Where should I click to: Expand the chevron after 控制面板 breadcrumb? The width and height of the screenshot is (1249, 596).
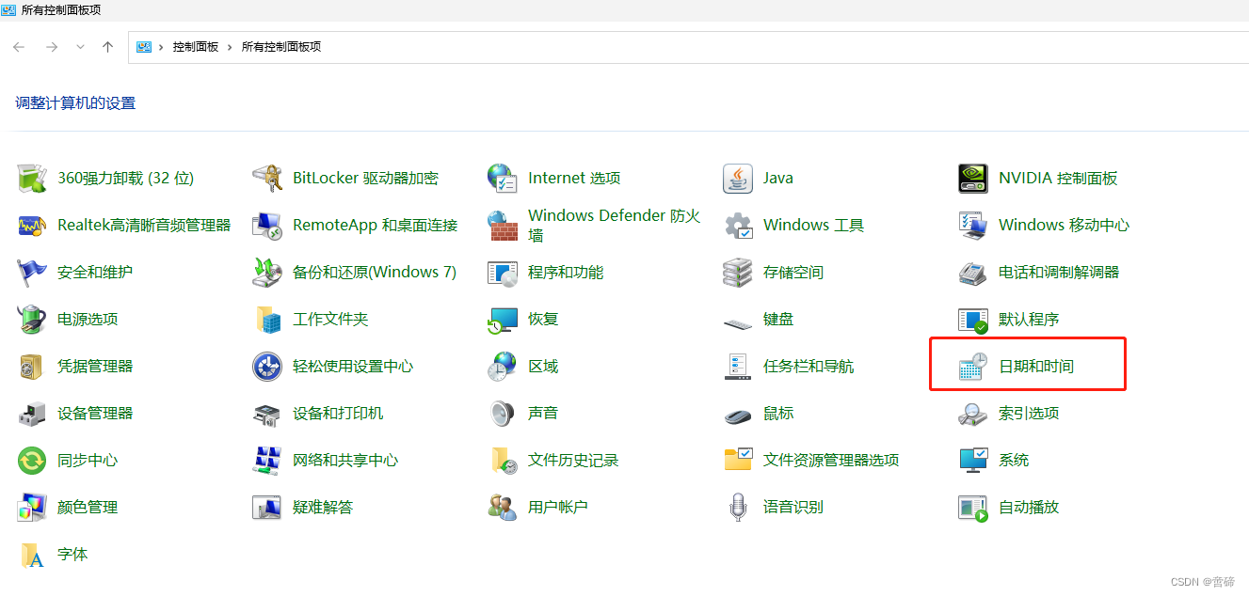click(x=230, y=47)
